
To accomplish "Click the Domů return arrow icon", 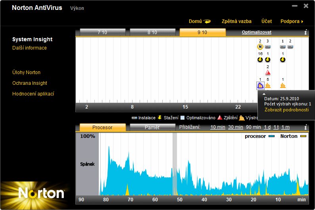I will (207, 21).
